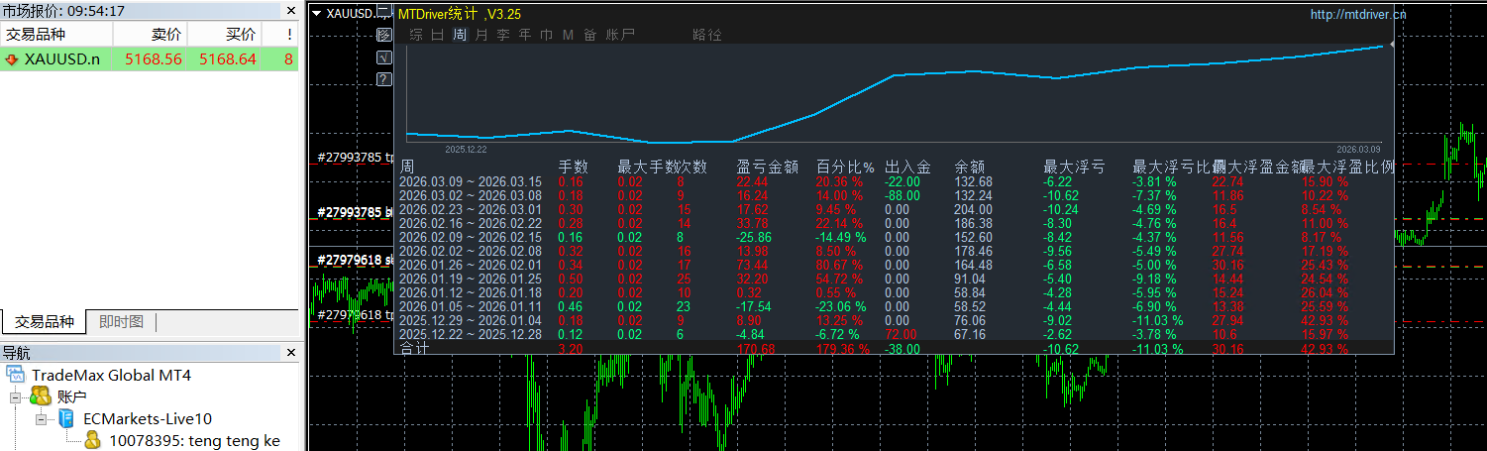Open the 币 currency tab
The height and width of the screenshot is (451, 1487).
coord(547,35)
